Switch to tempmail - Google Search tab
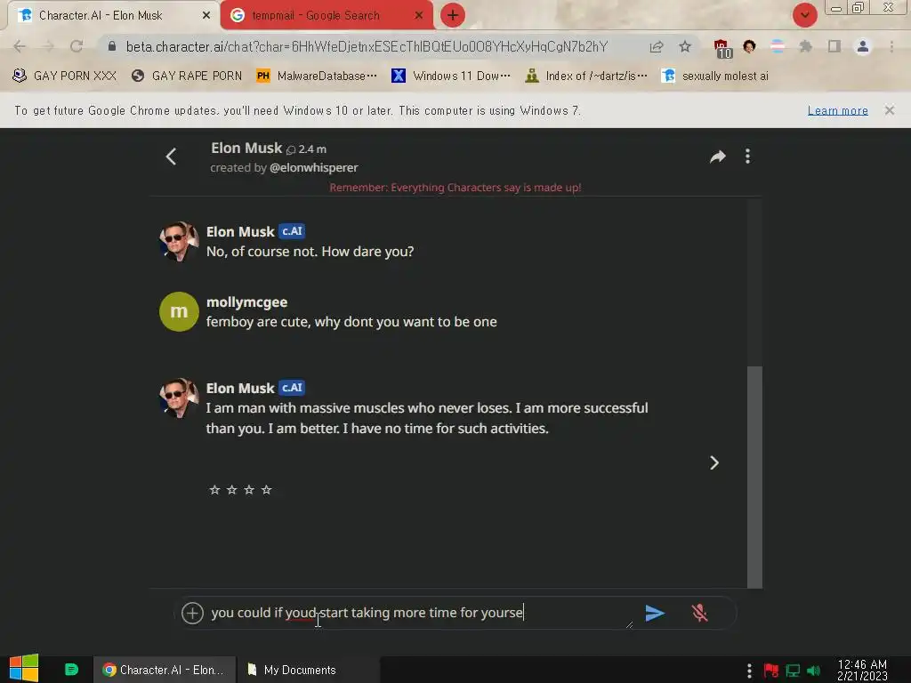Viewport: 911px width, 683px height. 326,15
